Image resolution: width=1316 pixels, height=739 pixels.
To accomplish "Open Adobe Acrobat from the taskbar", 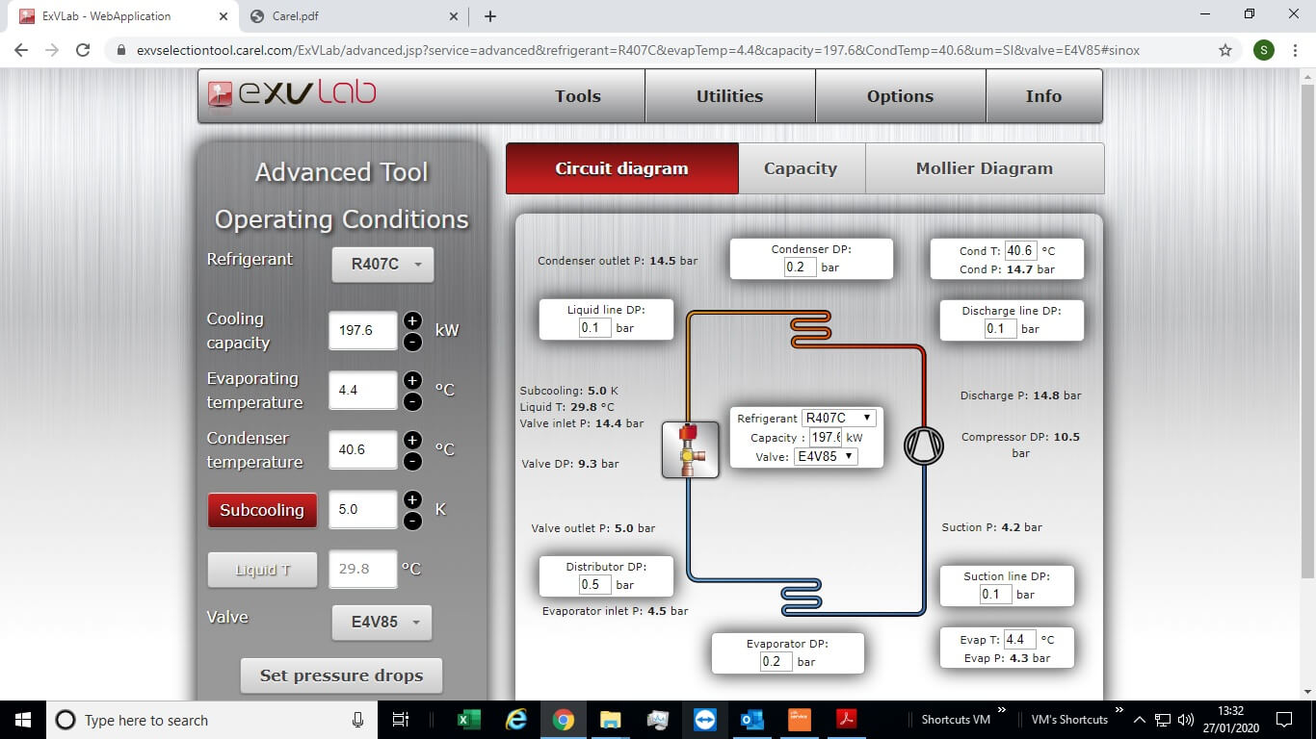I will pos(847,720).
